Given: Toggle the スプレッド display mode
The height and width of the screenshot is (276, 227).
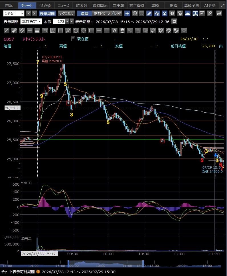Looking at the screenshot, I should [x=115, y=13].
